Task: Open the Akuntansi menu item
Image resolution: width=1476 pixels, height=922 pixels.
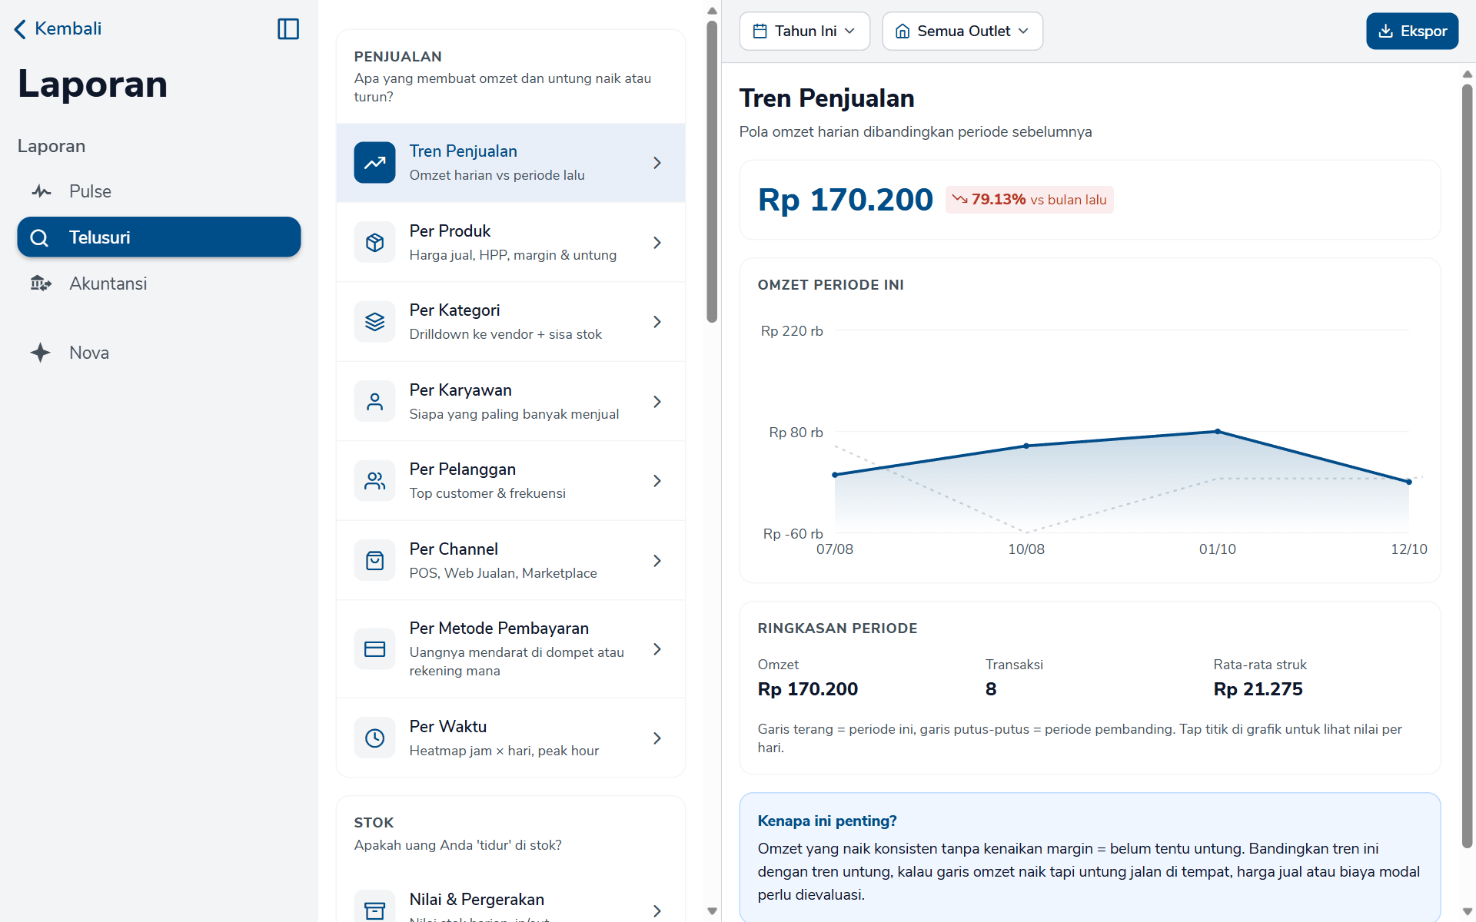Action: pyautogui.click(x=159, y=284)
